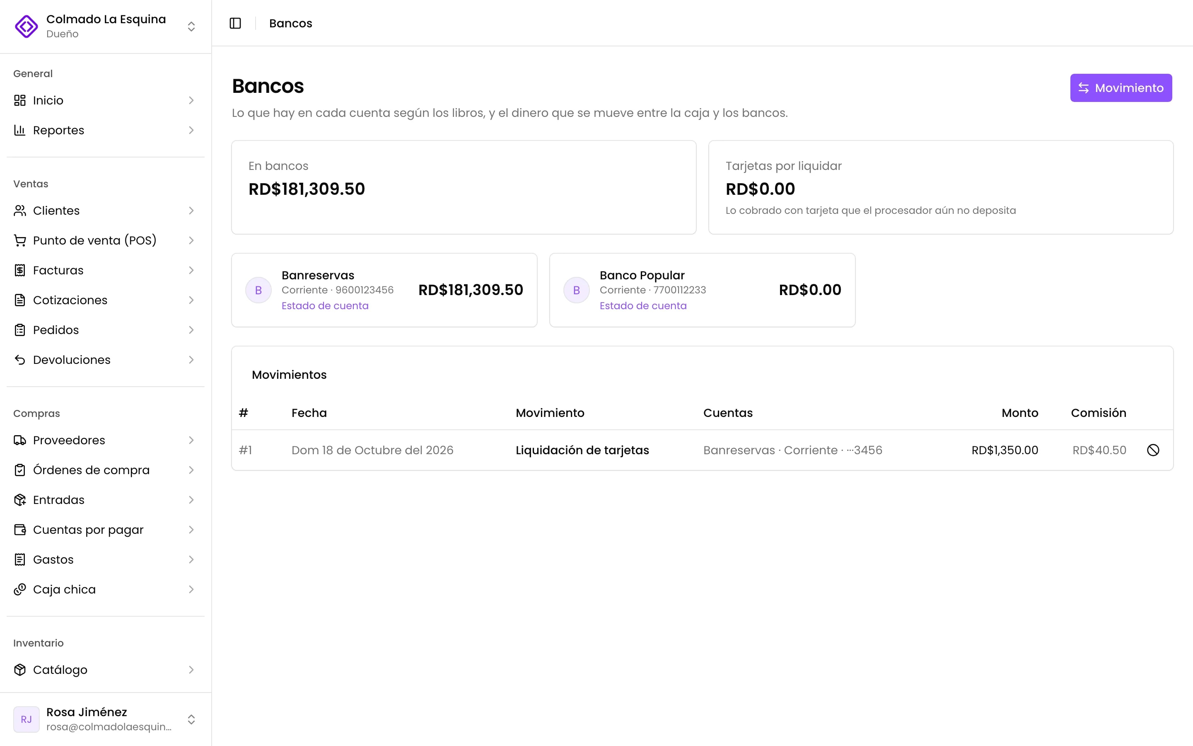Image resolution: width=1193 pixels, height=746 pixels.
Task: Void movement #1 with the cancel icon
Action: 1153,450
